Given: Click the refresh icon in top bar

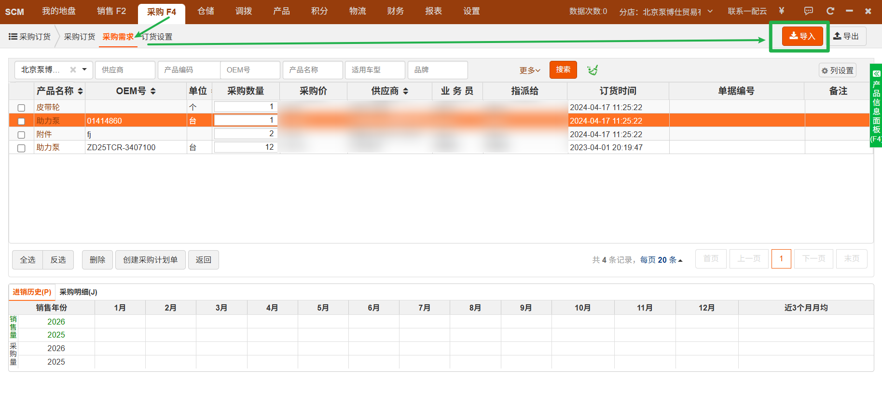Looking at the screenshot, I should point(830,11).
